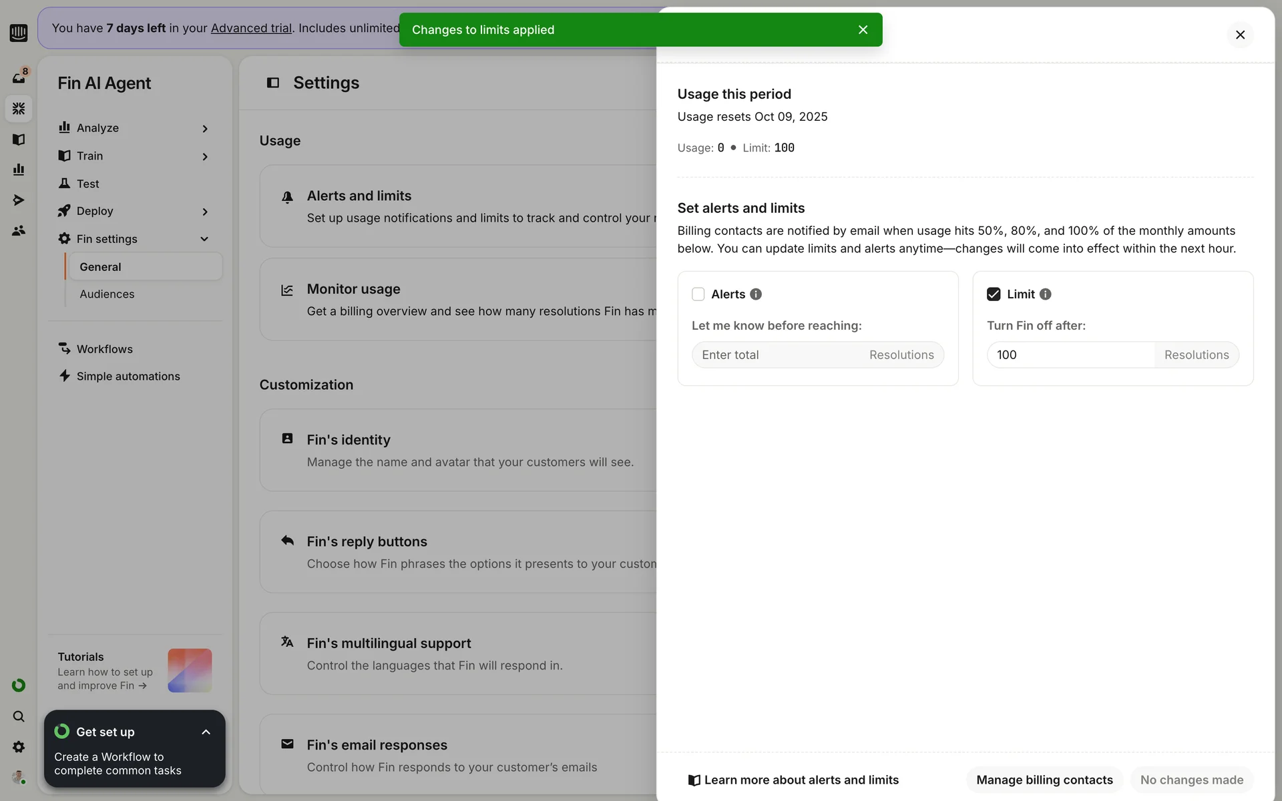Select Audiences under Fin settings

click(x=107, y=294)
